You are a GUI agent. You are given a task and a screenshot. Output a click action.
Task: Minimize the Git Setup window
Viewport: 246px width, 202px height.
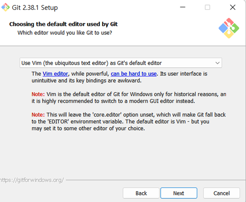[183, 7]
